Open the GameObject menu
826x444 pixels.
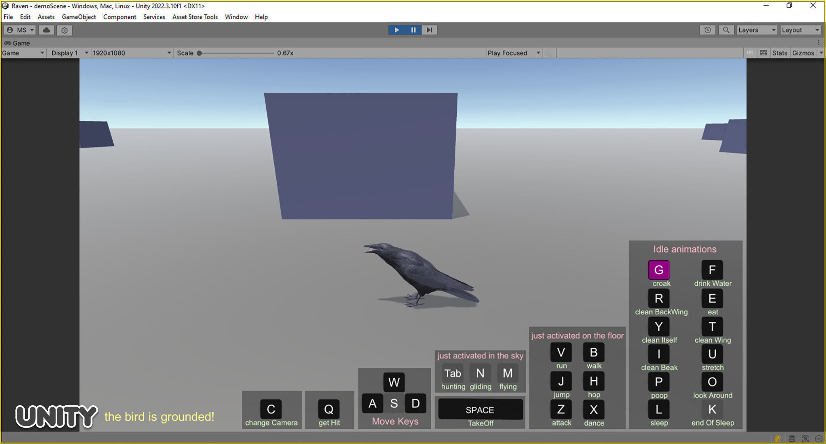(79, 17)
